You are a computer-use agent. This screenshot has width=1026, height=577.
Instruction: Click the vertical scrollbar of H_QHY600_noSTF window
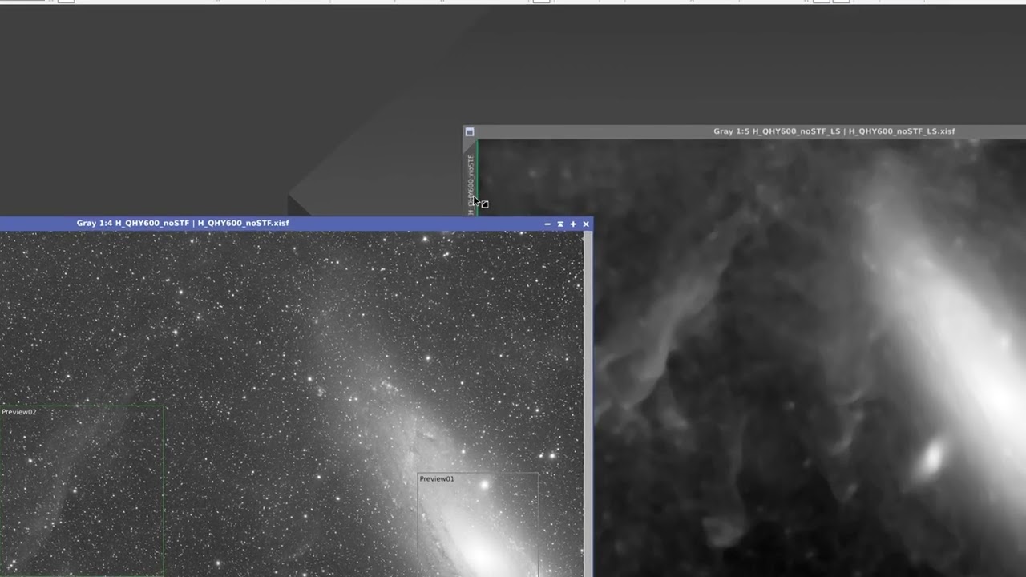(x=588, y=404)
